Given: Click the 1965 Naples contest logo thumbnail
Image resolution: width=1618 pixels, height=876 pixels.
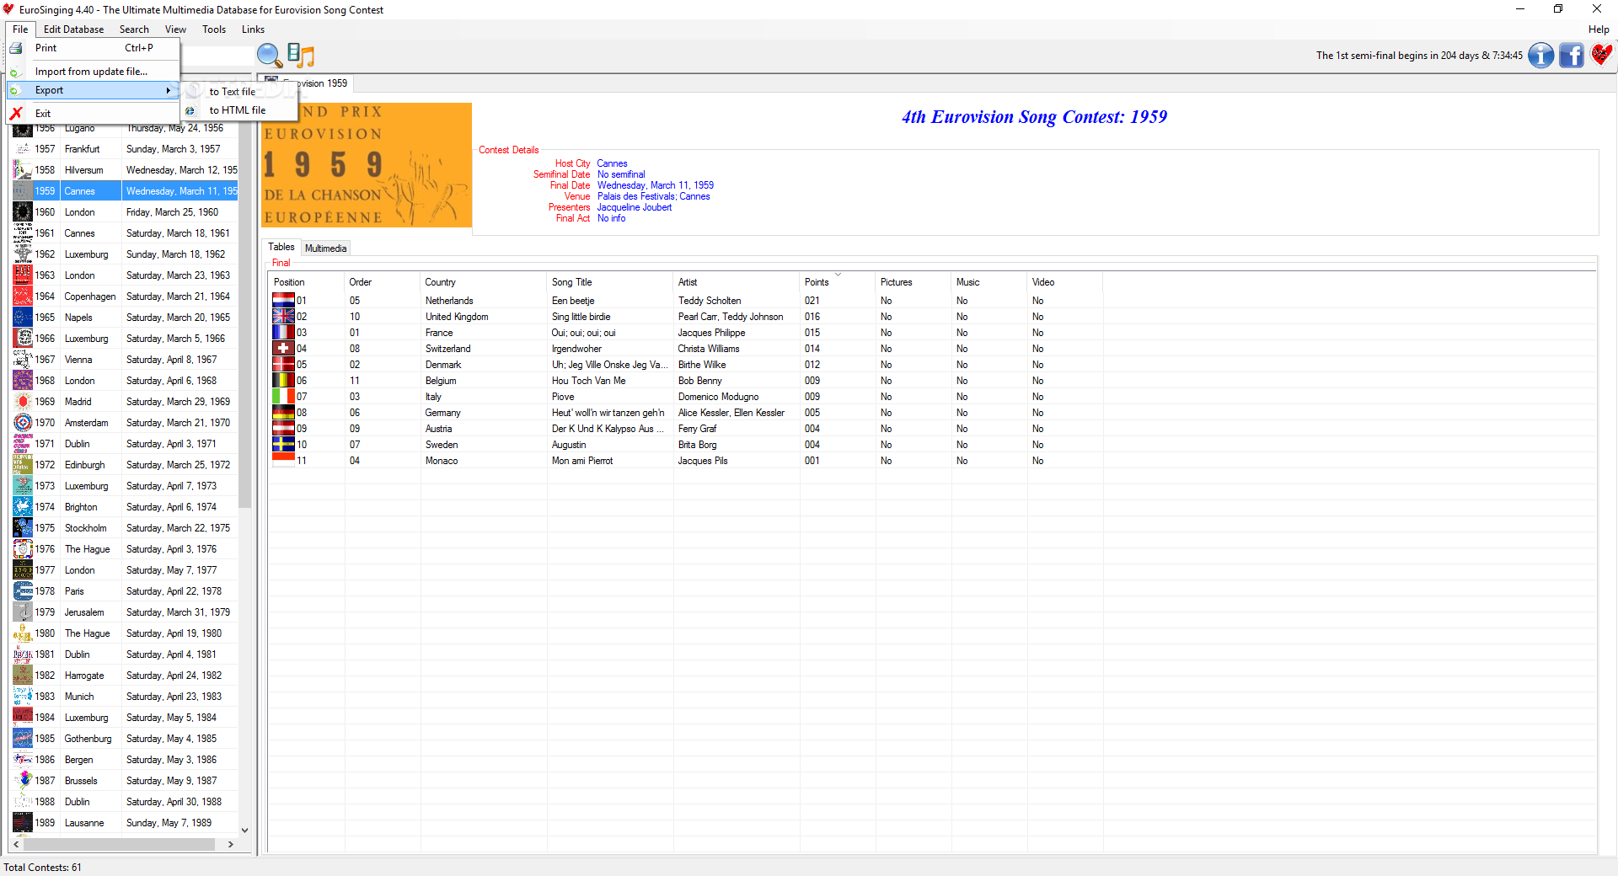Looking at the screenshot, I should [x=23, y=318].
